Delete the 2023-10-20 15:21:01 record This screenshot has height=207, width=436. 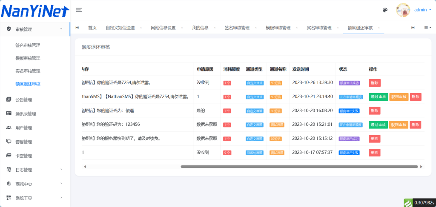point(416,125)
